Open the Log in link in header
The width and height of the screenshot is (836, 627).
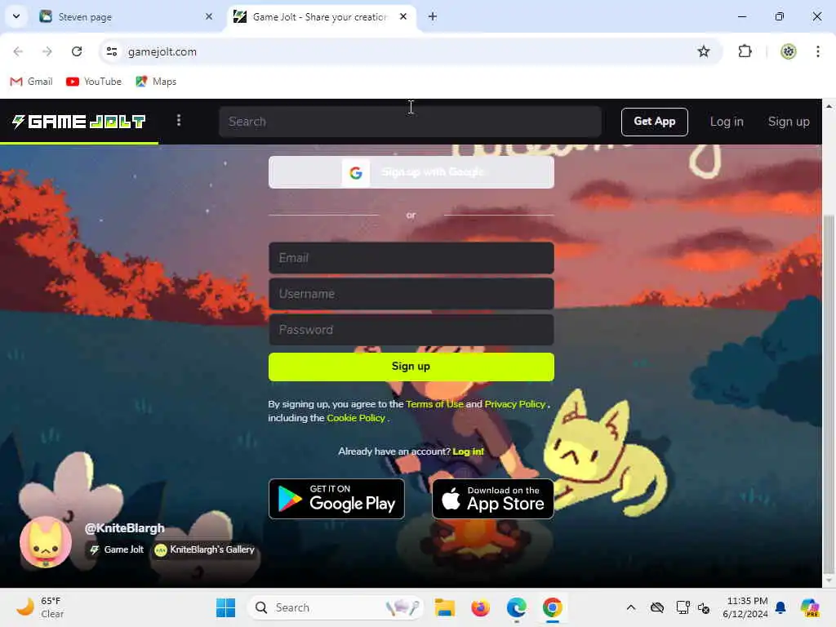[726, 122]
